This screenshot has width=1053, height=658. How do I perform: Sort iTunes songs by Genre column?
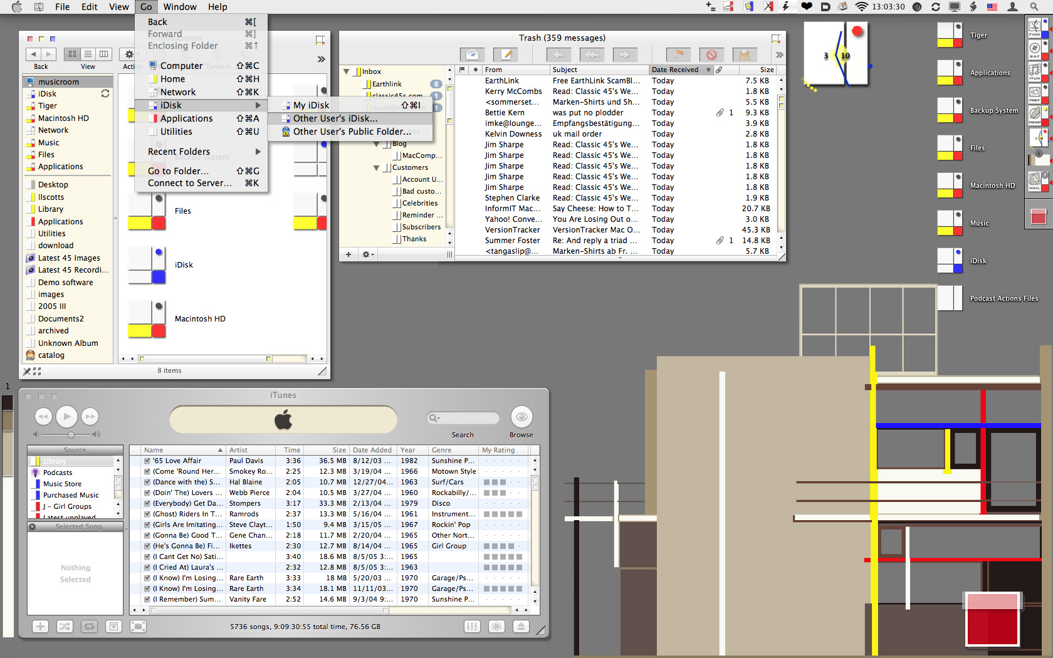454,450
